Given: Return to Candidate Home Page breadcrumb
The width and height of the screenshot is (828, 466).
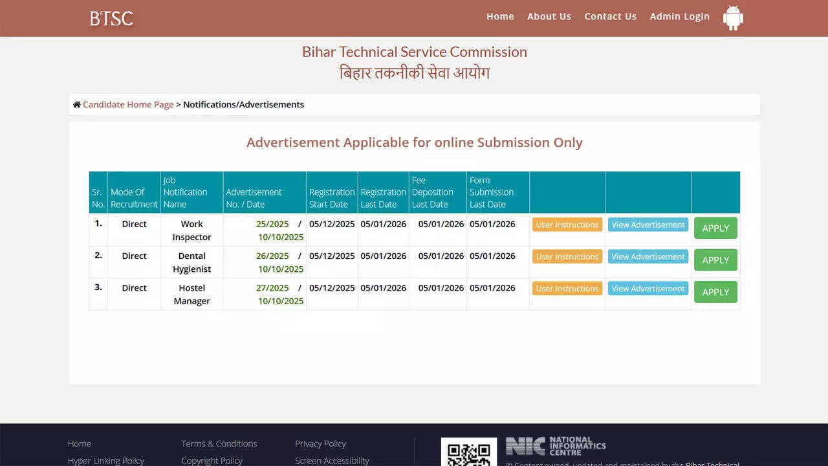Looking at the screenshot, I should click(128, 105).
